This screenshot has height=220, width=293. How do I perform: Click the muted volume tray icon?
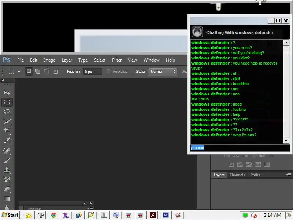[254, 216]
